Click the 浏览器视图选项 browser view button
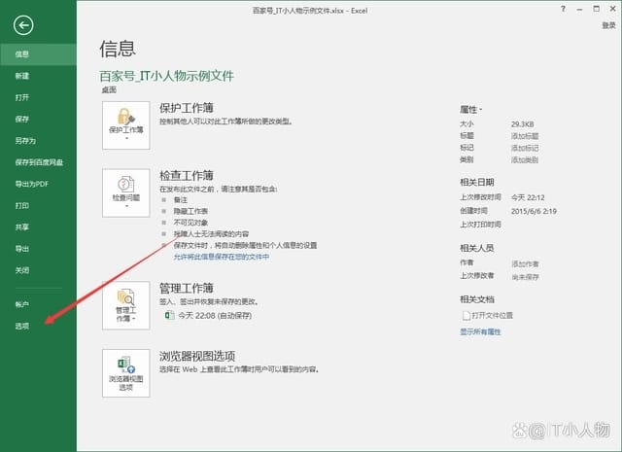Image resolution: width=622 pixels, height=452 pixels. pyautogui.click(x=126, y=373)
